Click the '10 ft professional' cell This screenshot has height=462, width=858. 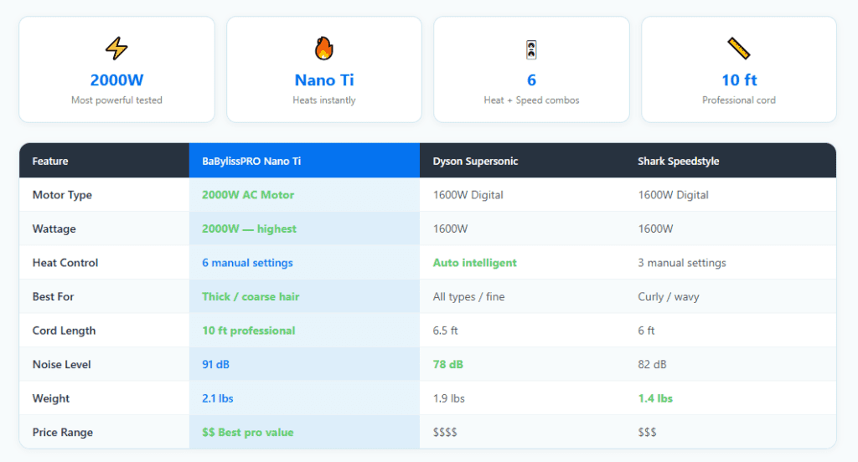coord(248,331)
